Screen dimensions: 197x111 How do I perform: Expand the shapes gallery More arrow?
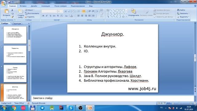(126, 16)
